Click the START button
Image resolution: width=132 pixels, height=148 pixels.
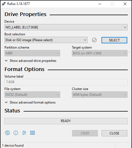click(x=85, y=133)
